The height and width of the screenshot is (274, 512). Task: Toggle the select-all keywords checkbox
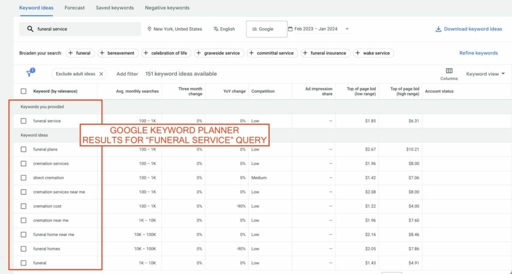click(x=23, y=91)
